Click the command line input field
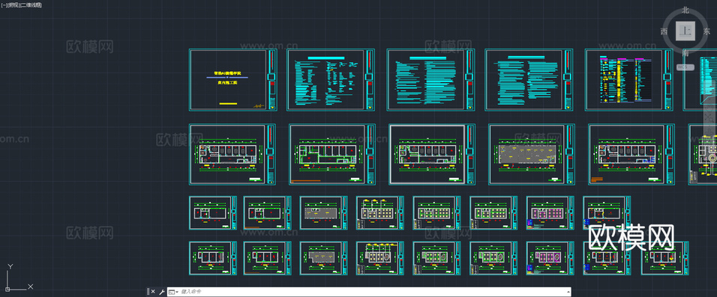 372,292
